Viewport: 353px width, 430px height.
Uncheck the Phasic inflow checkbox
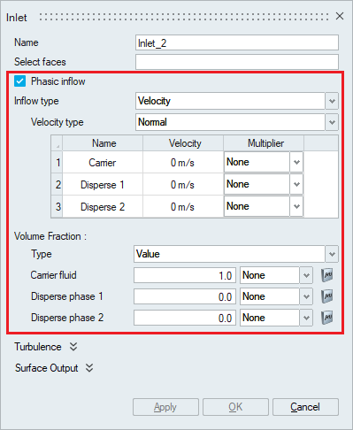point(19,81)
